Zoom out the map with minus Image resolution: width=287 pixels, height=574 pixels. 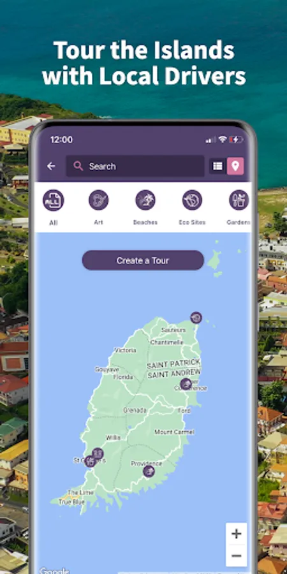click(x=236, y=556)
